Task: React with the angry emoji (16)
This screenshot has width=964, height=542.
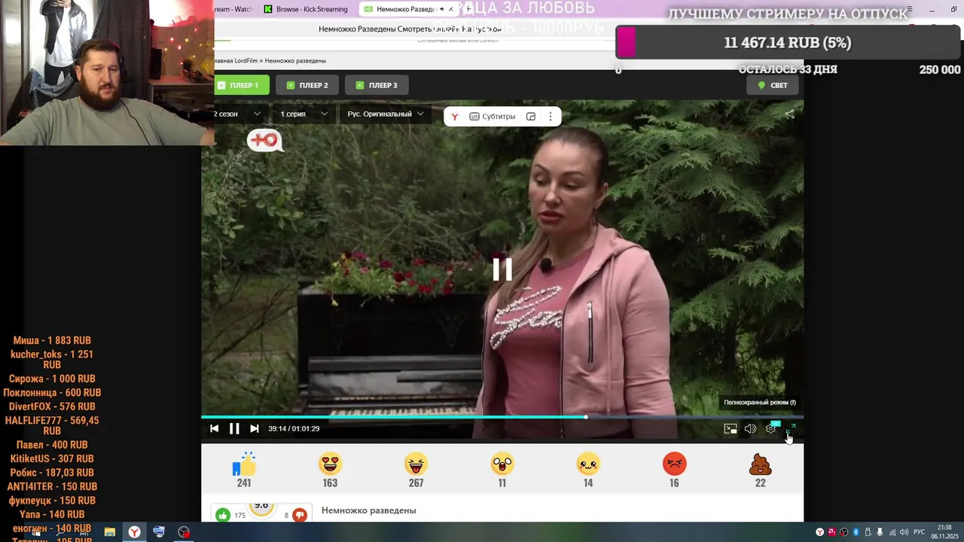Action: pos(674,464)
